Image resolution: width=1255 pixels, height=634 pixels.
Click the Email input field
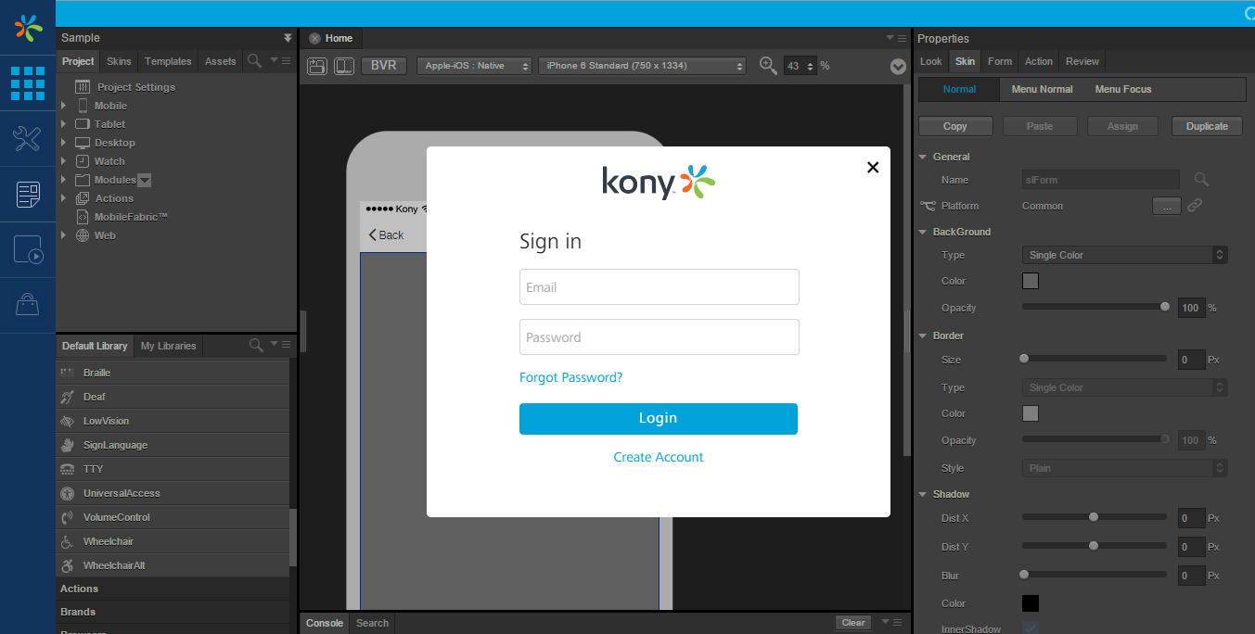[x=660, y=287]
